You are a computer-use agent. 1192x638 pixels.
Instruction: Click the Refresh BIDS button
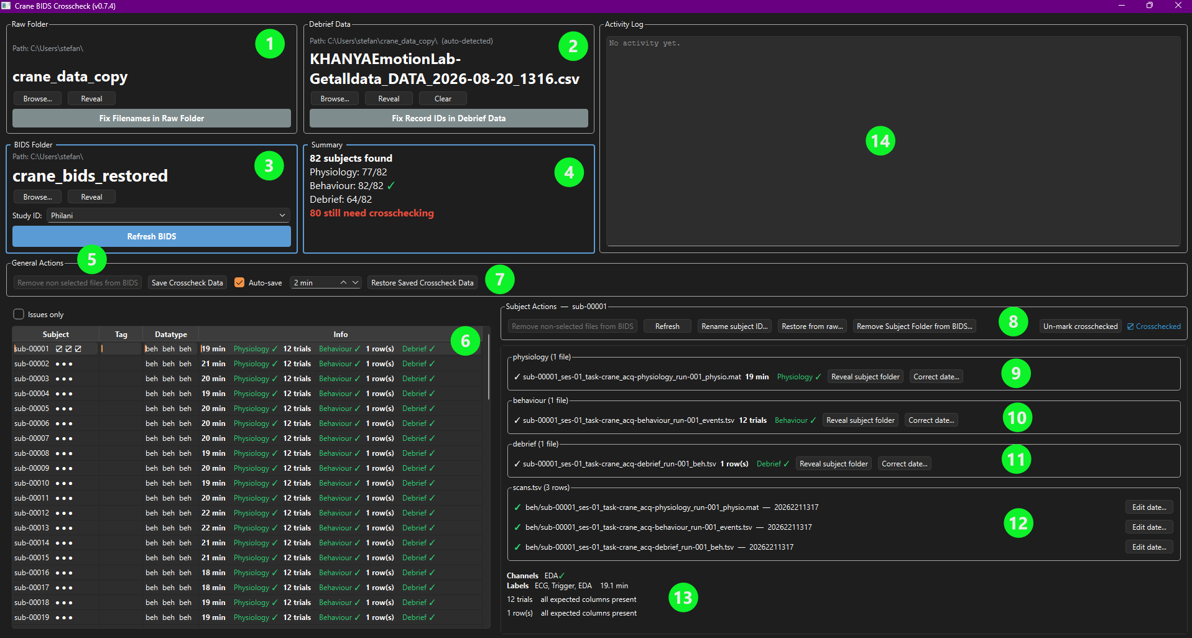pos(152,236)
